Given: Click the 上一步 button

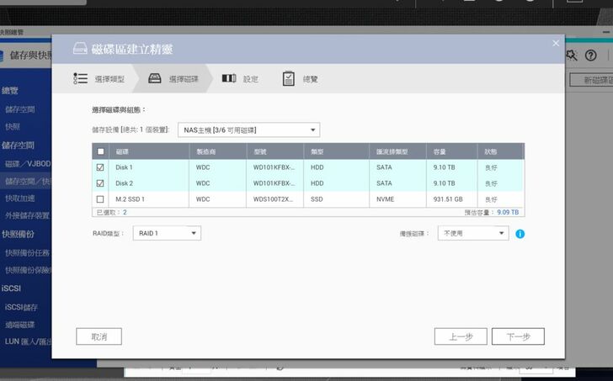Looking at the screenshot, I should [461, 336].
